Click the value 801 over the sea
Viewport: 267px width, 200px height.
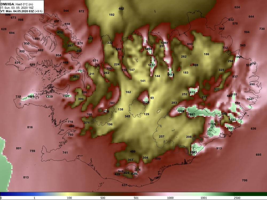pos(19,148)
